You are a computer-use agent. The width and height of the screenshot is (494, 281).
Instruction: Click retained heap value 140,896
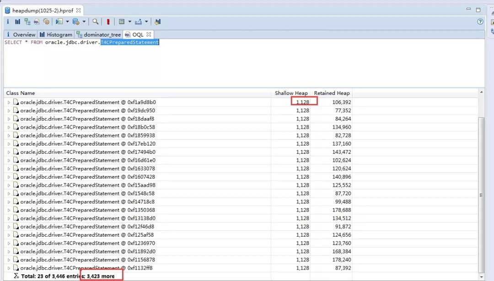click(342, 177)
